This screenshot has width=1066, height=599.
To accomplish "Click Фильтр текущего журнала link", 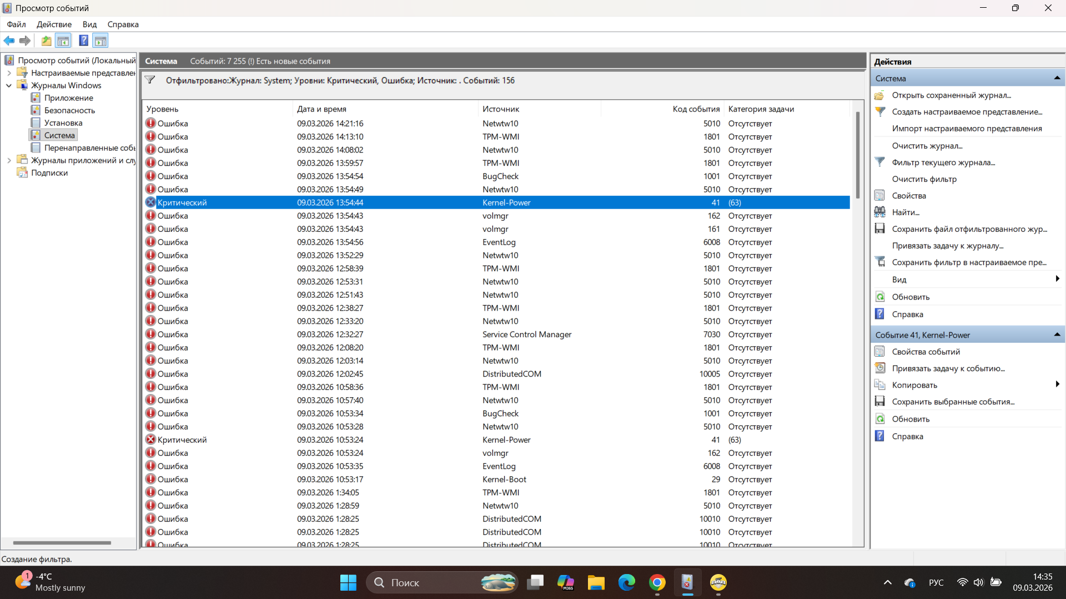I will pyautogui.click(x=943, y=162).
